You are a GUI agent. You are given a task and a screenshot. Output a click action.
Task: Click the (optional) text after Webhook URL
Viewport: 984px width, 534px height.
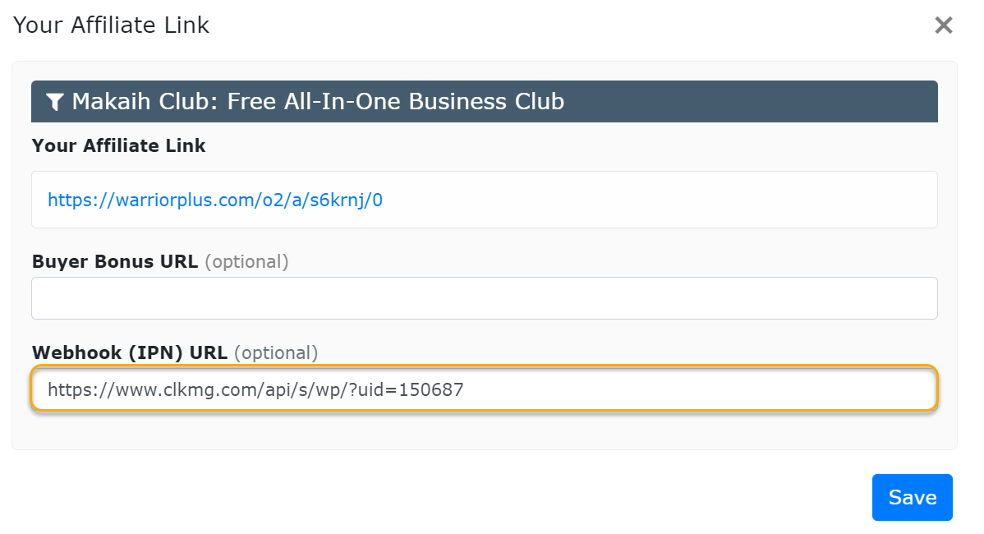point(276,353)
